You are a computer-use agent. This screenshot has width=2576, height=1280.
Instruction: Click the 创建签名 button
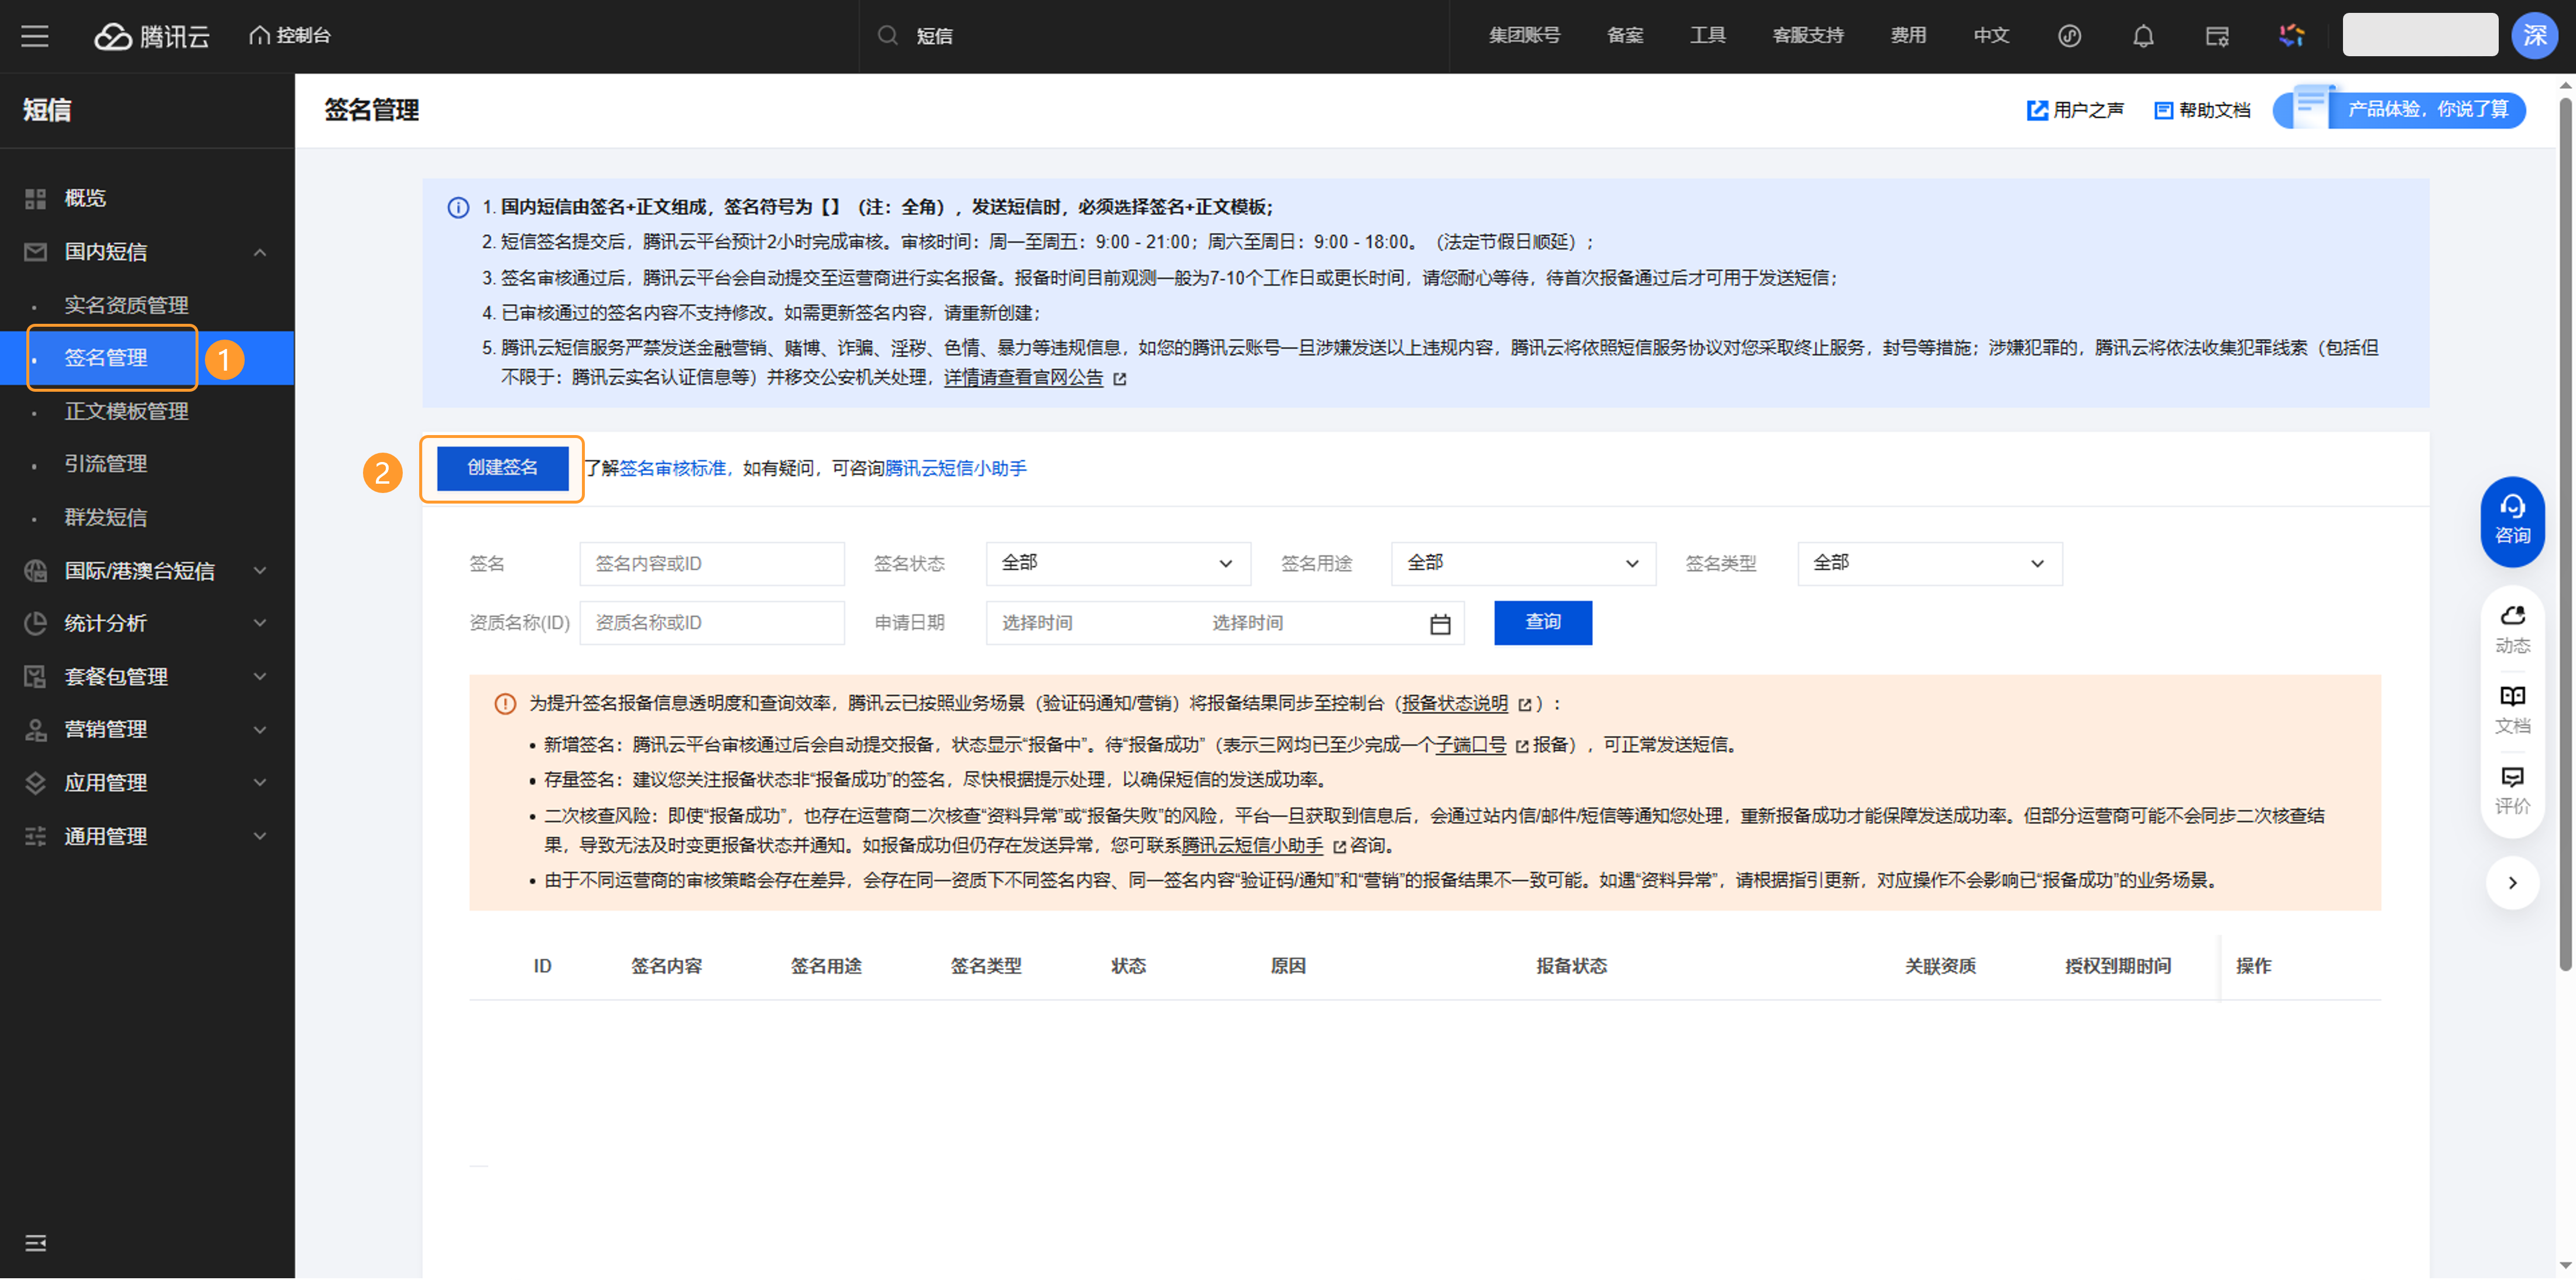point(502,467)
